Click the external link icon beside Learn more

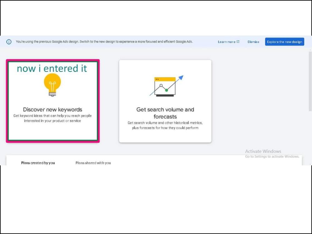238,41
